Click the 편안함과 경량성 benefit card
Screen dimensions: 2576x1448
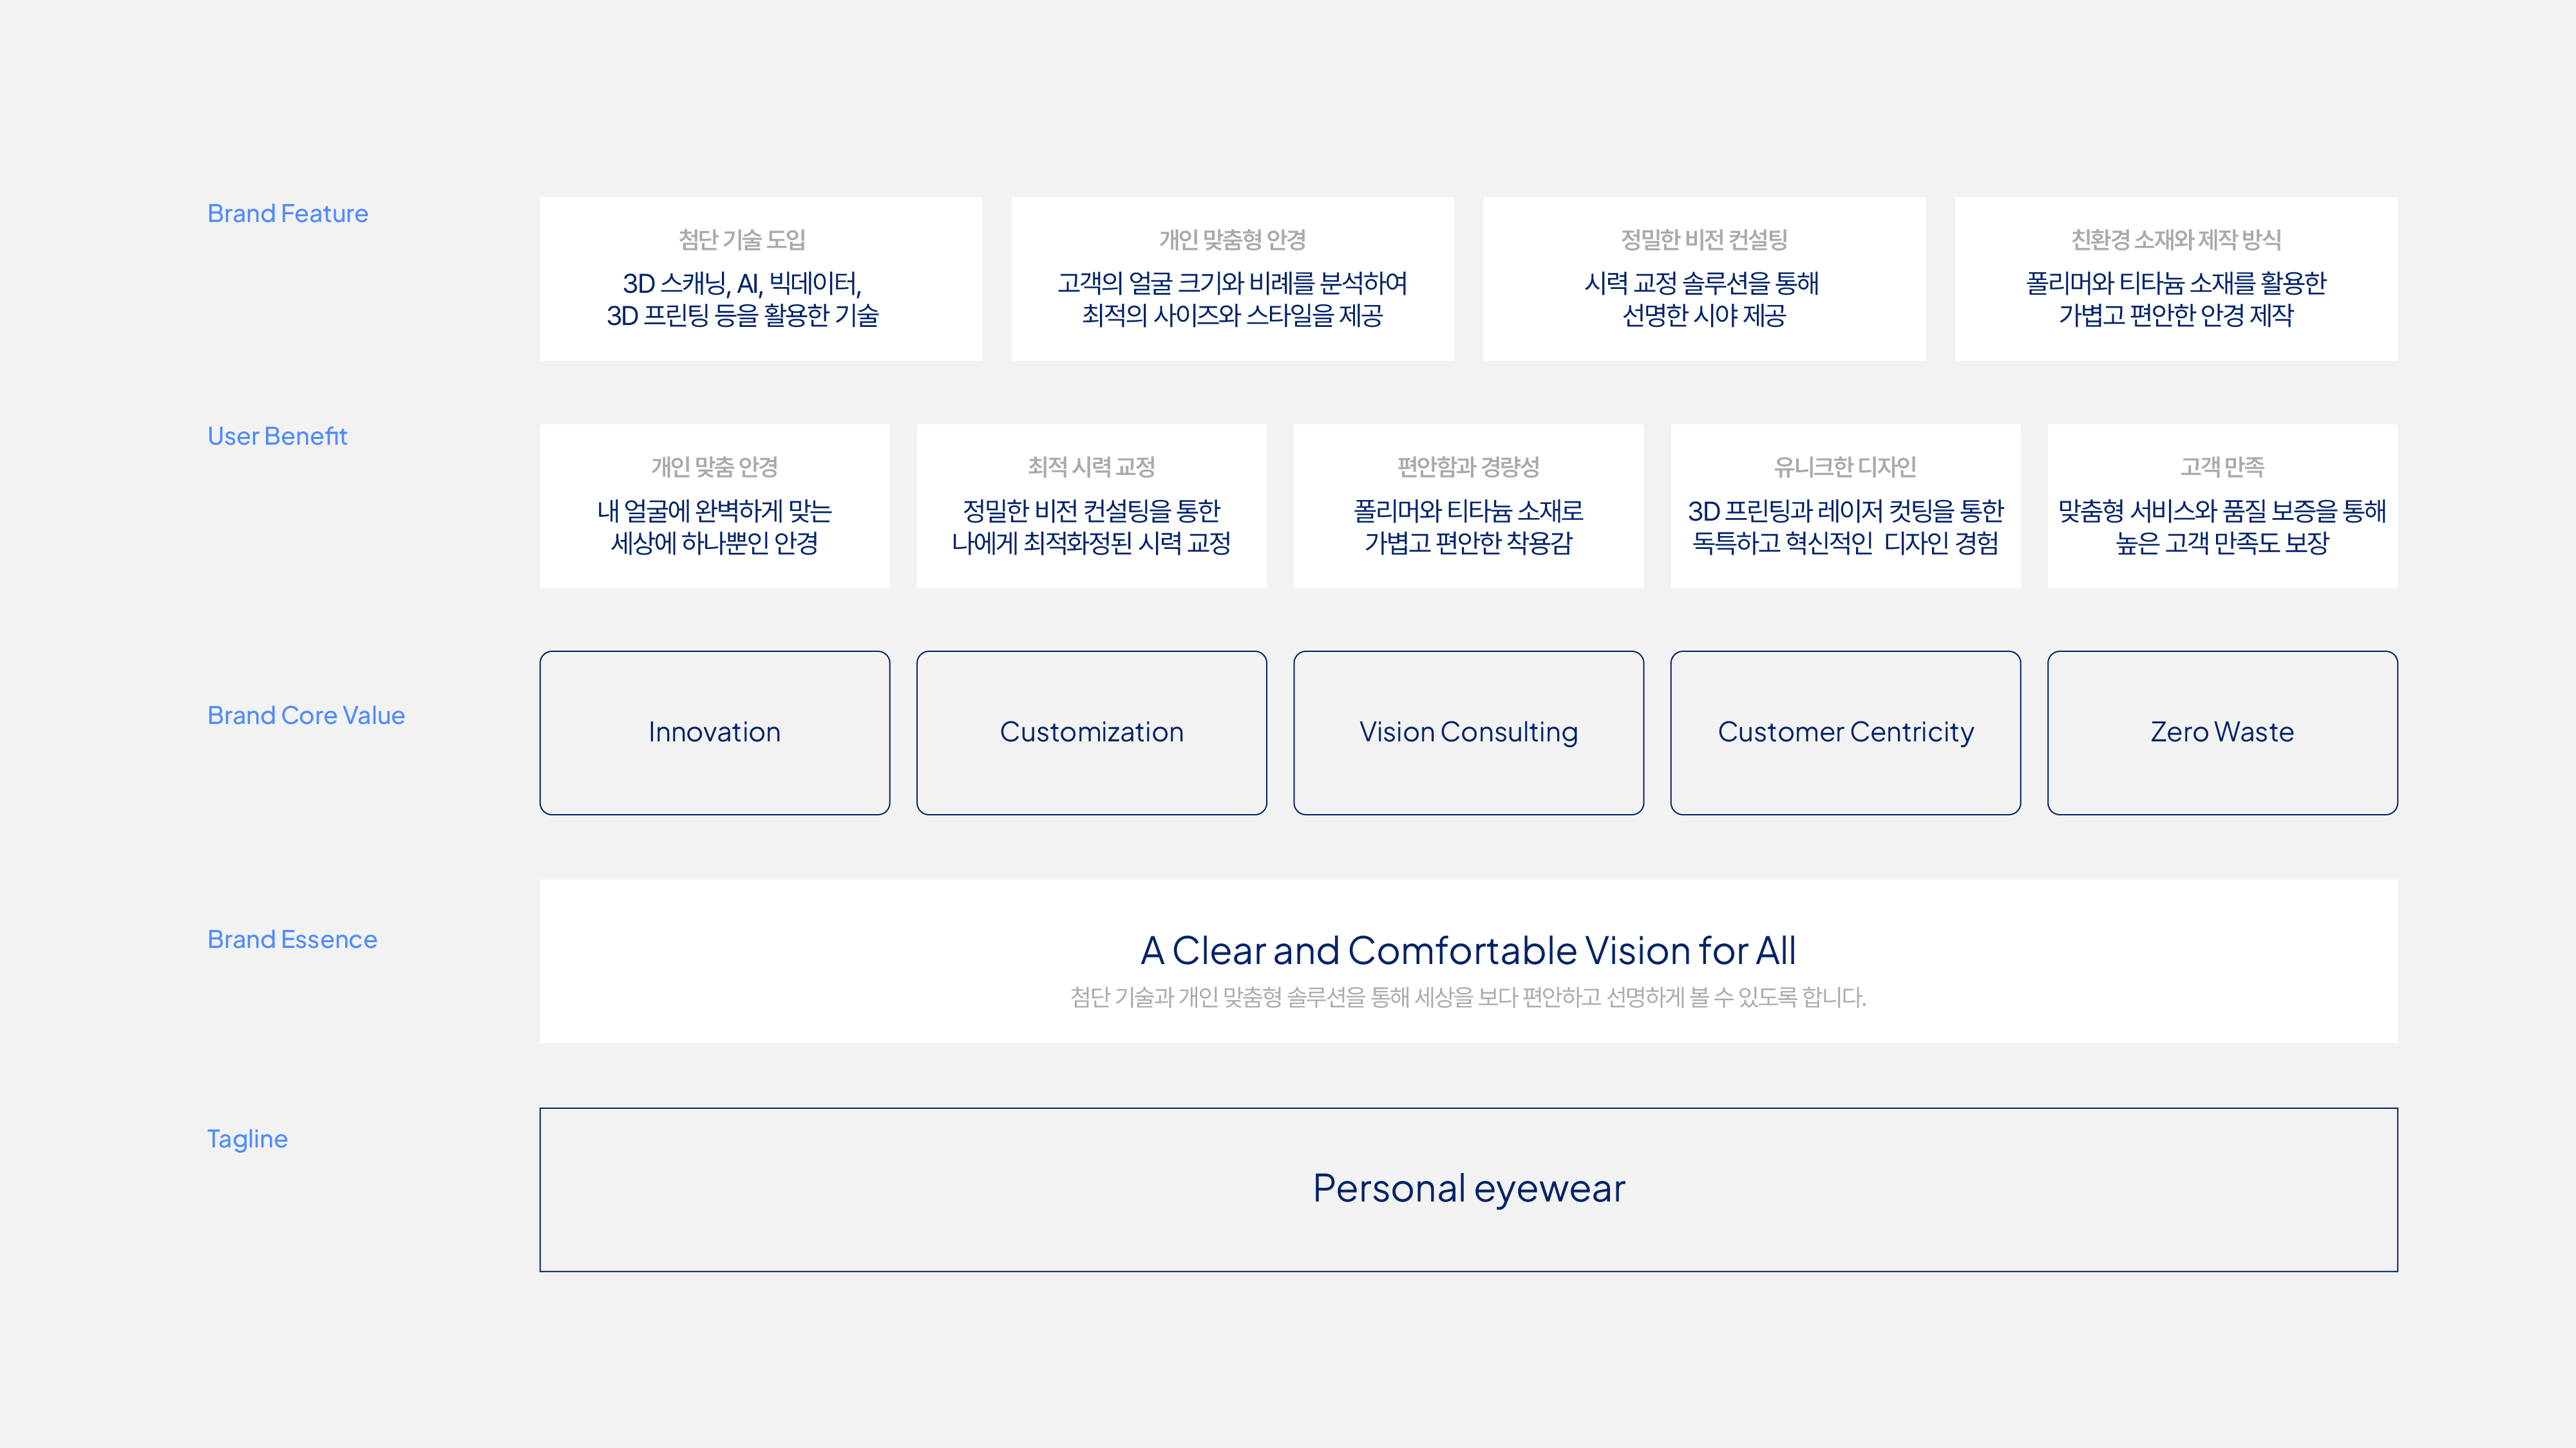point(1468,506)
